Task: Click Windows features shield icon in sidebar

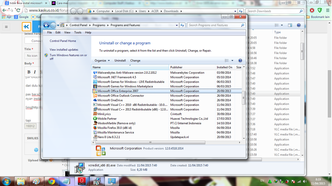Action: [46, 55]
